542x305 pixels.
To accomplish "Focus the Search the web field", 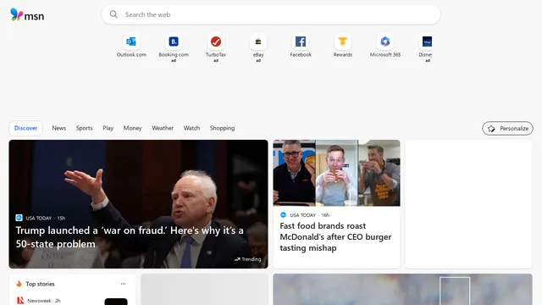I will 271,14.
